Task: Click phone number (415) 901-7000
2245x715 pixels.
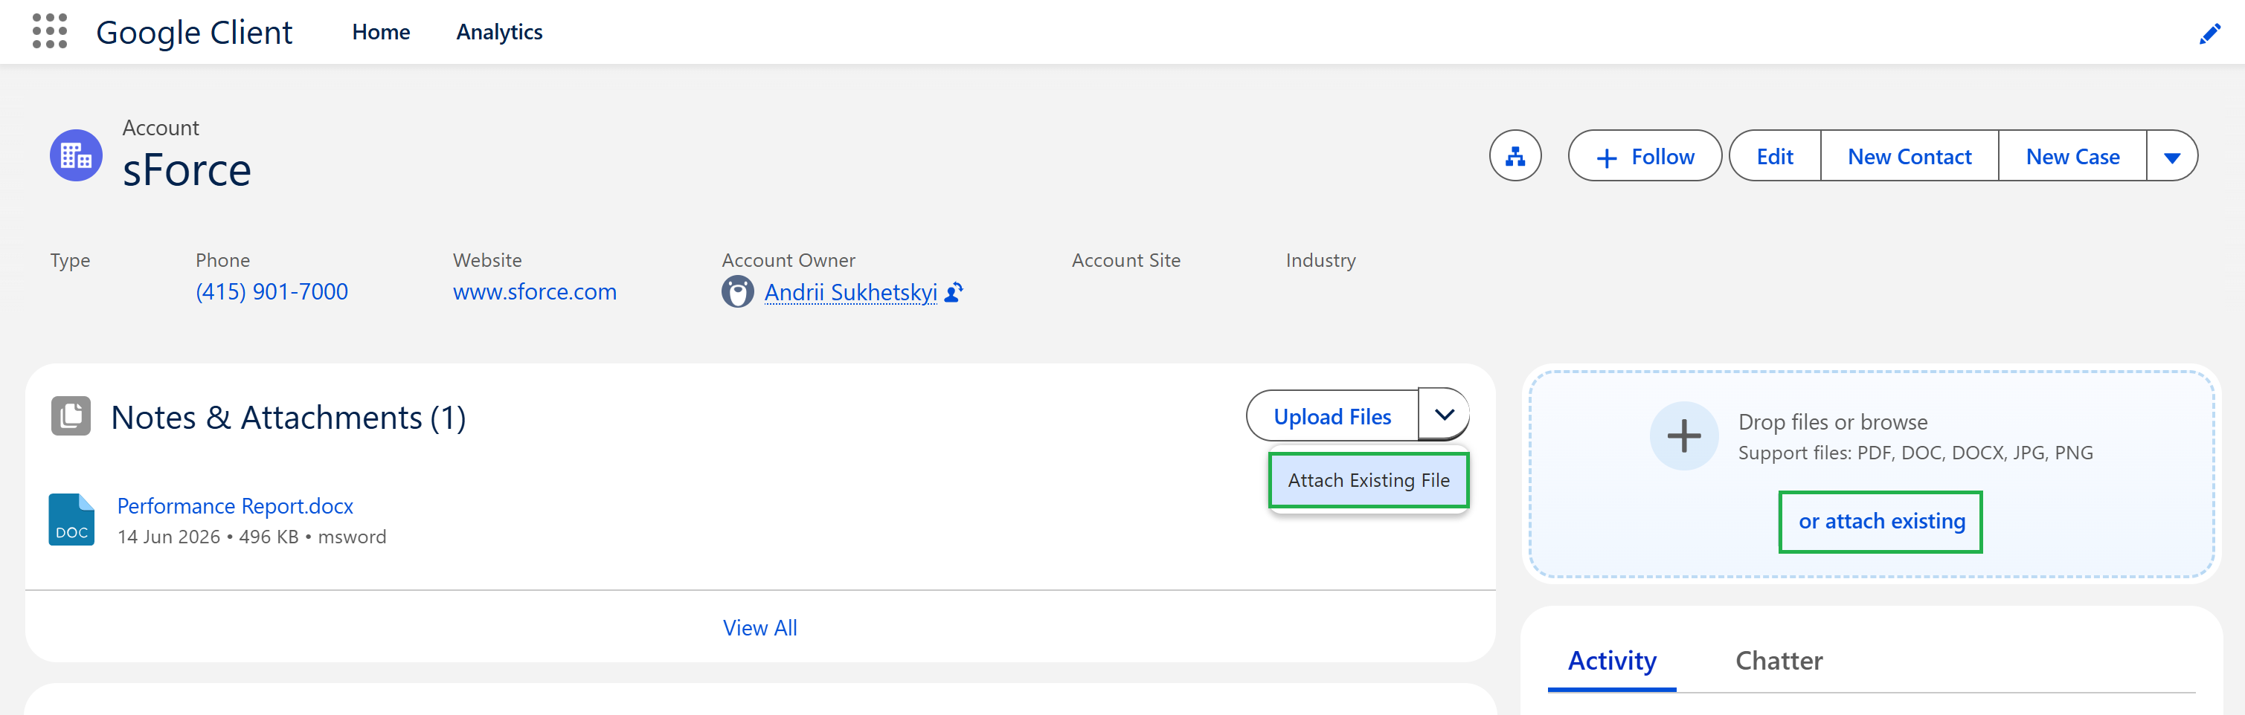Action: (x=272, y=292)
